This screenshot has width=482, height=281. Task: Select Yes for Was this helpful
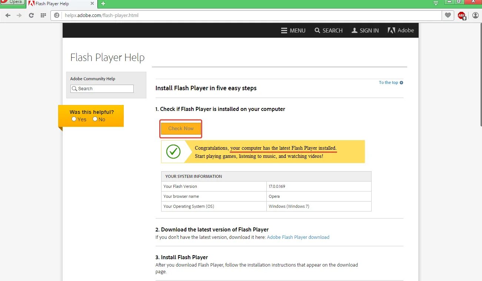(74, 119)
